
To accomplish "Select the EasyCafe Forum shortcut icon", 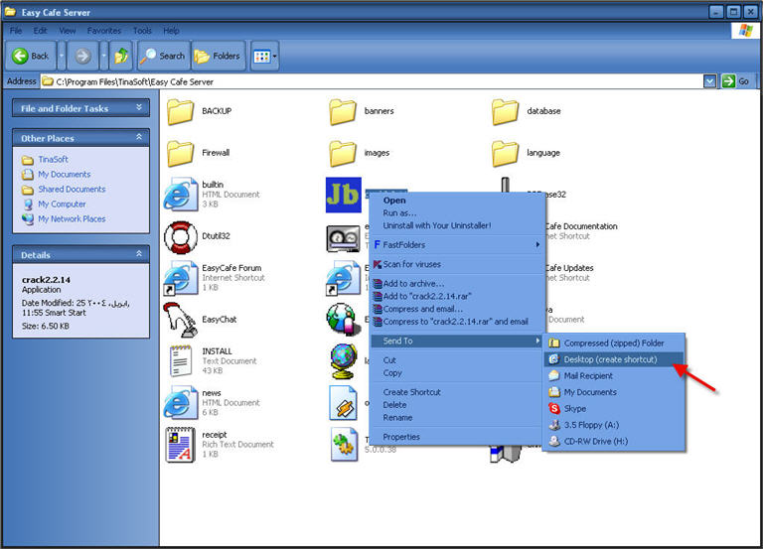I will [180, 278].
